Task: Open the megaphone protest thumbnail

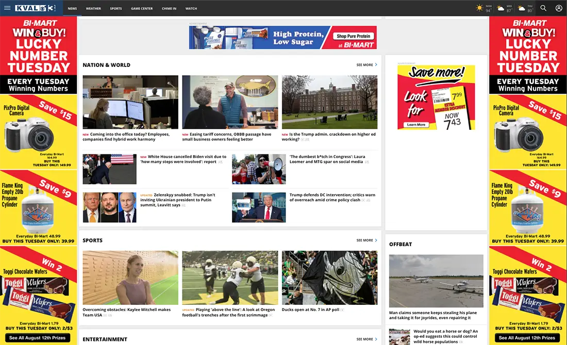Action: tap(259, 169)
